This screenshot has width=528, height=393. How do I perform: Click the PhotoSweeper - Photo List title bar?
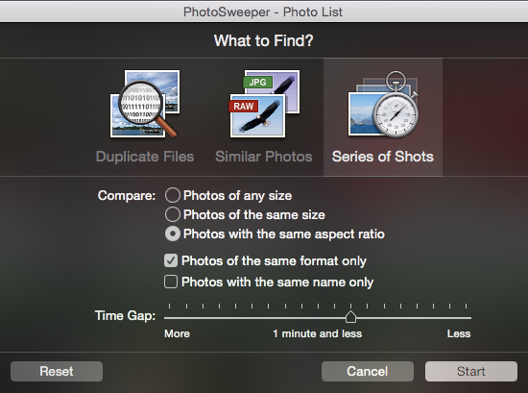(264, 12)
